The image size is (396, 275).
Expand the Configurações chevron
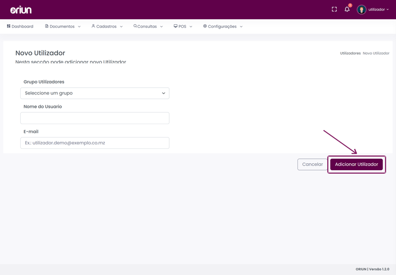(241, 27)
